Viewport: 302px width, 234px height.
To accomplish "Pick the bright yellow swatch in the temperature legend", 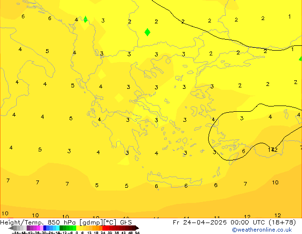I will pos(78,228).
